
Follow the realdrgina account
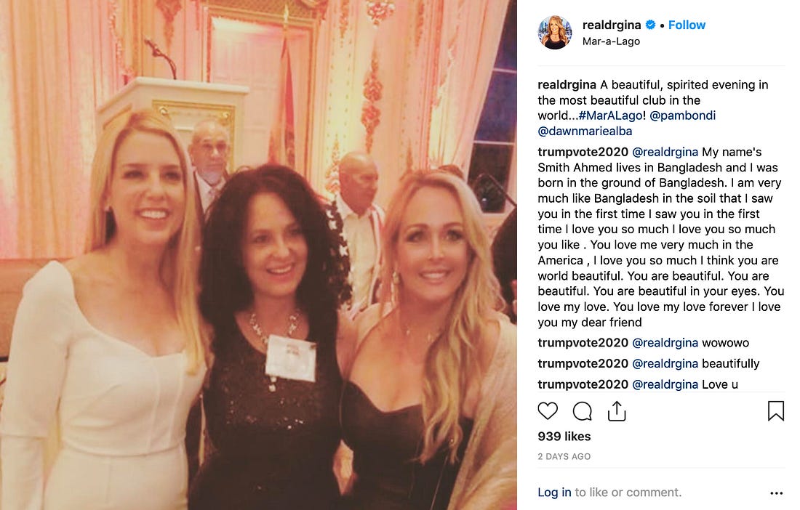pyautogui.click(x=687, y=25)
